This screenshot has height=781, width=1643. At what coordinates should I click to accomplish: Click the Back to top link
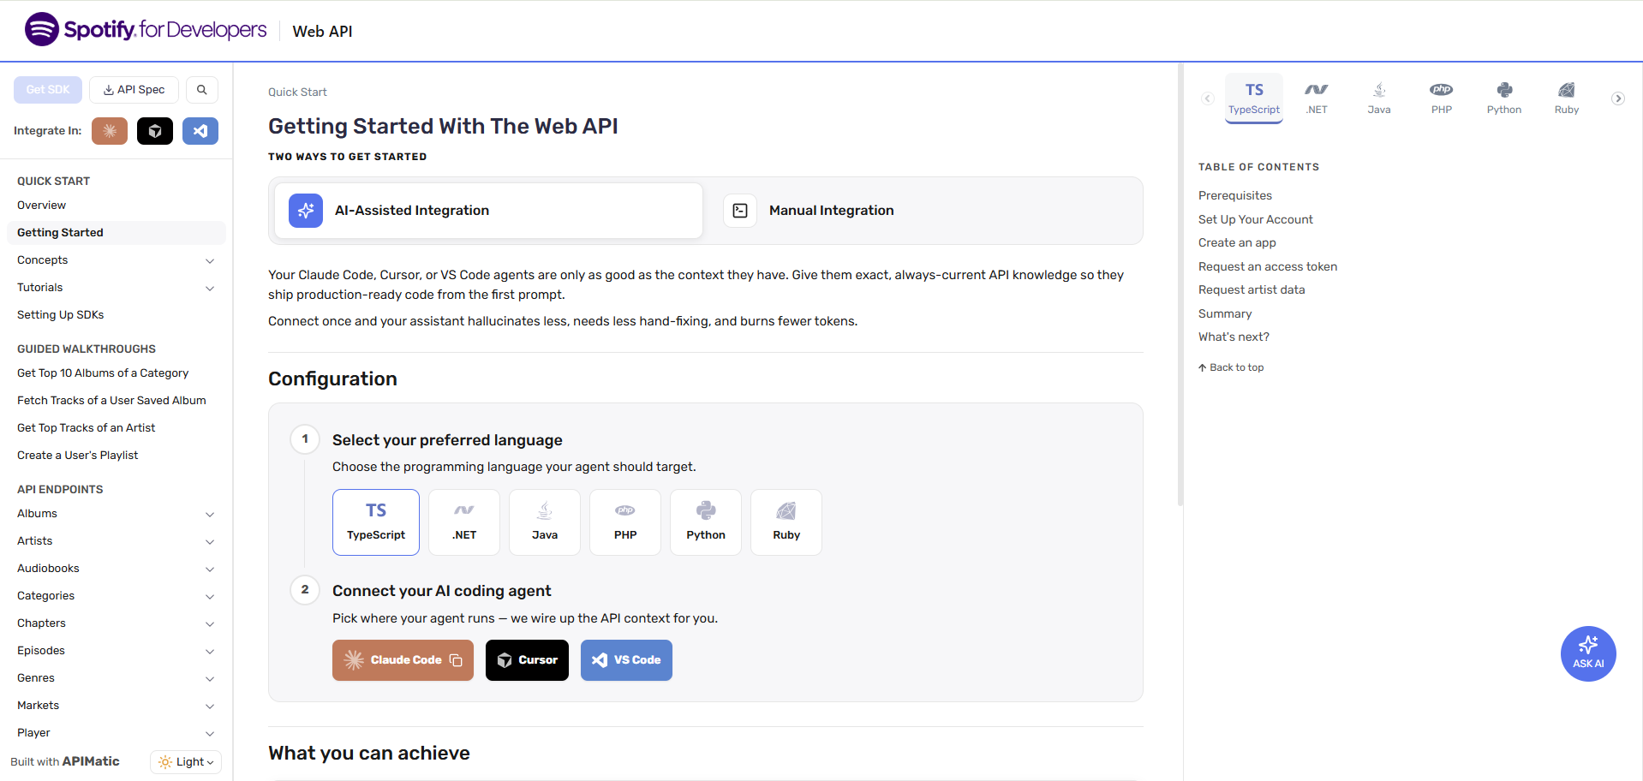click(x=1231, y=367)
